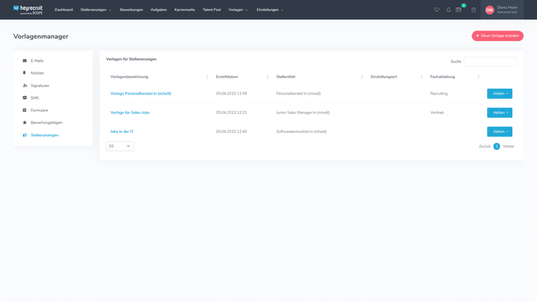Click the heyrecruit logo
The width and height of the screenshot is (537, 302).
click(28, 10)
